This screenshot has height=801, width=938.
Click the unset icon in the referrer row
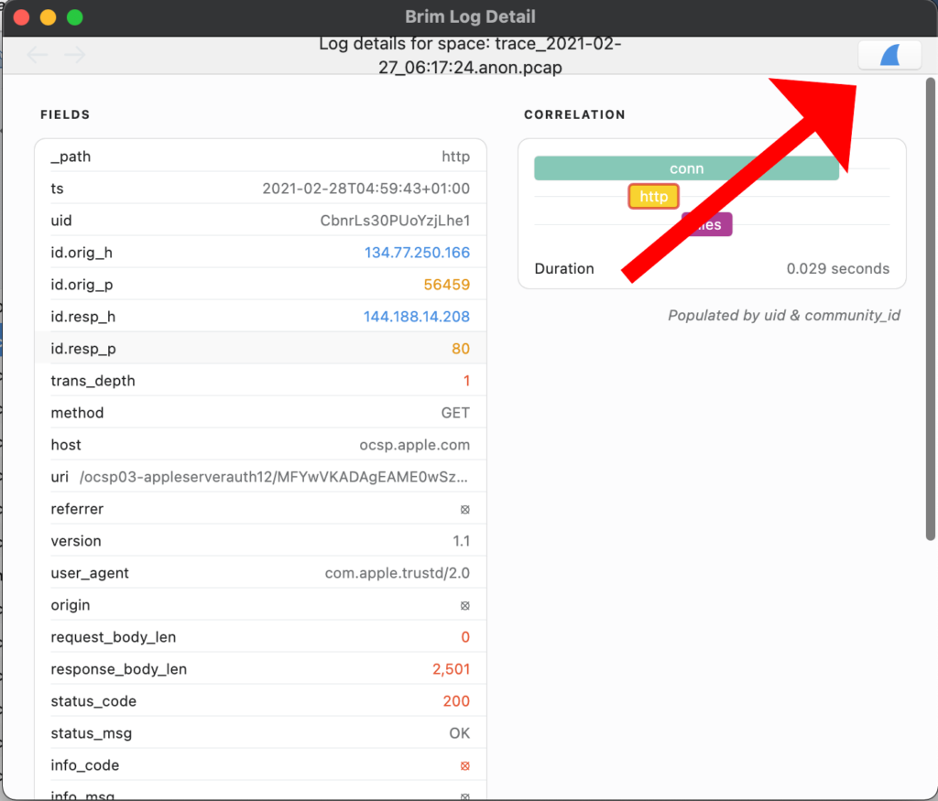(464, 509)
